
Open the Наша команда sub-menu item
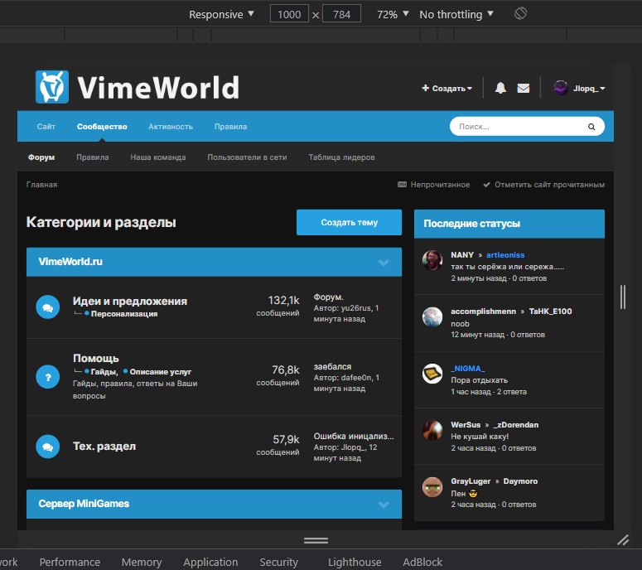pyautogui.click(x=158, y=157)
